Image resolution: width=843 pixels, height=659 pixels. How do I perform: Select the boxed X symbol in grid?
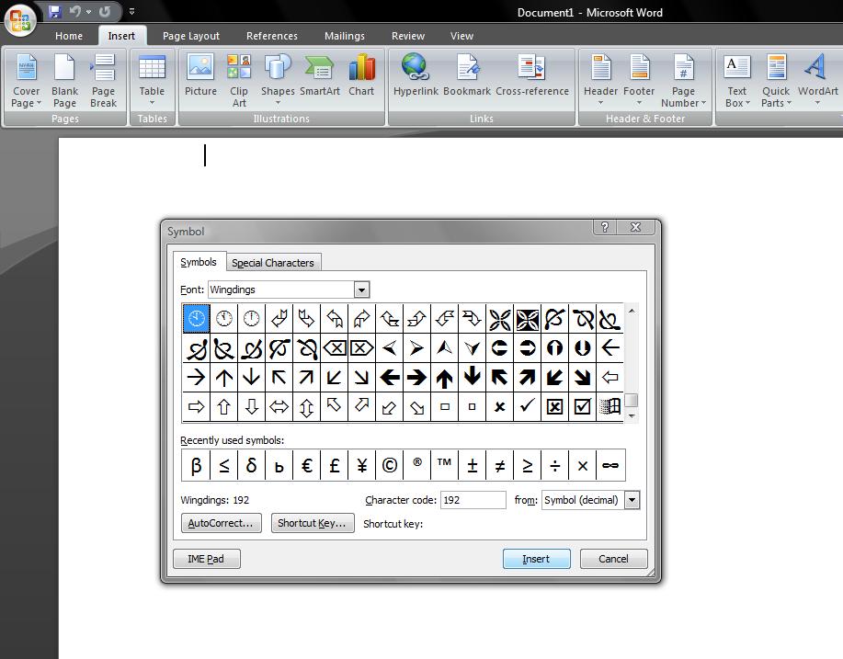(x=554, y=406)
